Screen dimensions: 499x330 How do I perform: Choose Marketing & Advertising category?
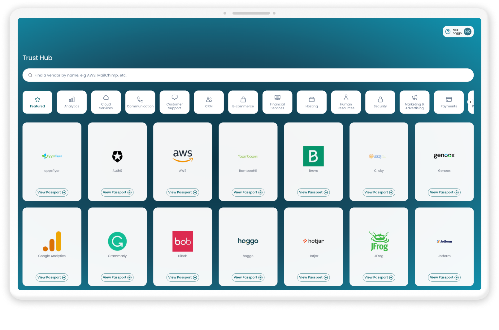(414, 102)
